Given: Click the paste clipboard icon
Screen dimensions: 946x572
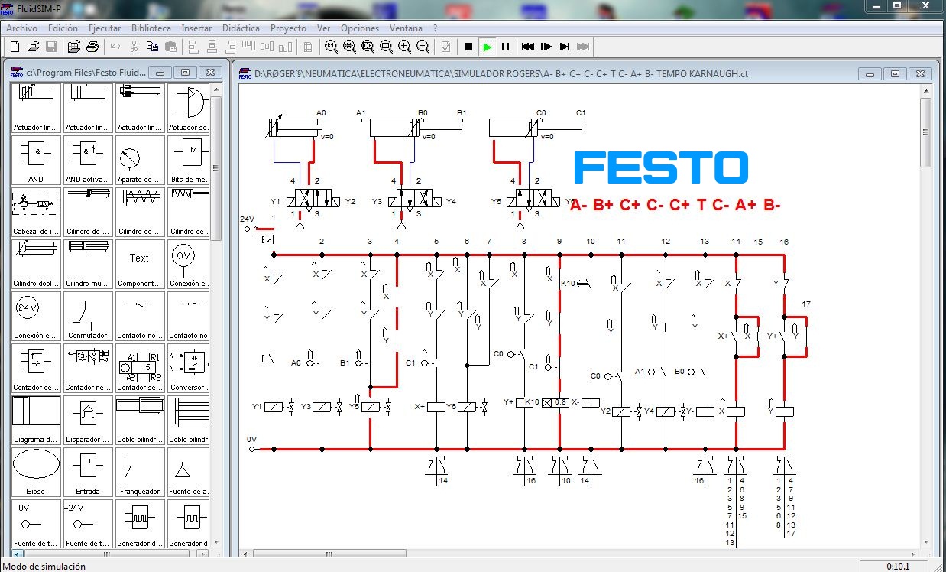Looking at the screenshot, I should 170,47.
